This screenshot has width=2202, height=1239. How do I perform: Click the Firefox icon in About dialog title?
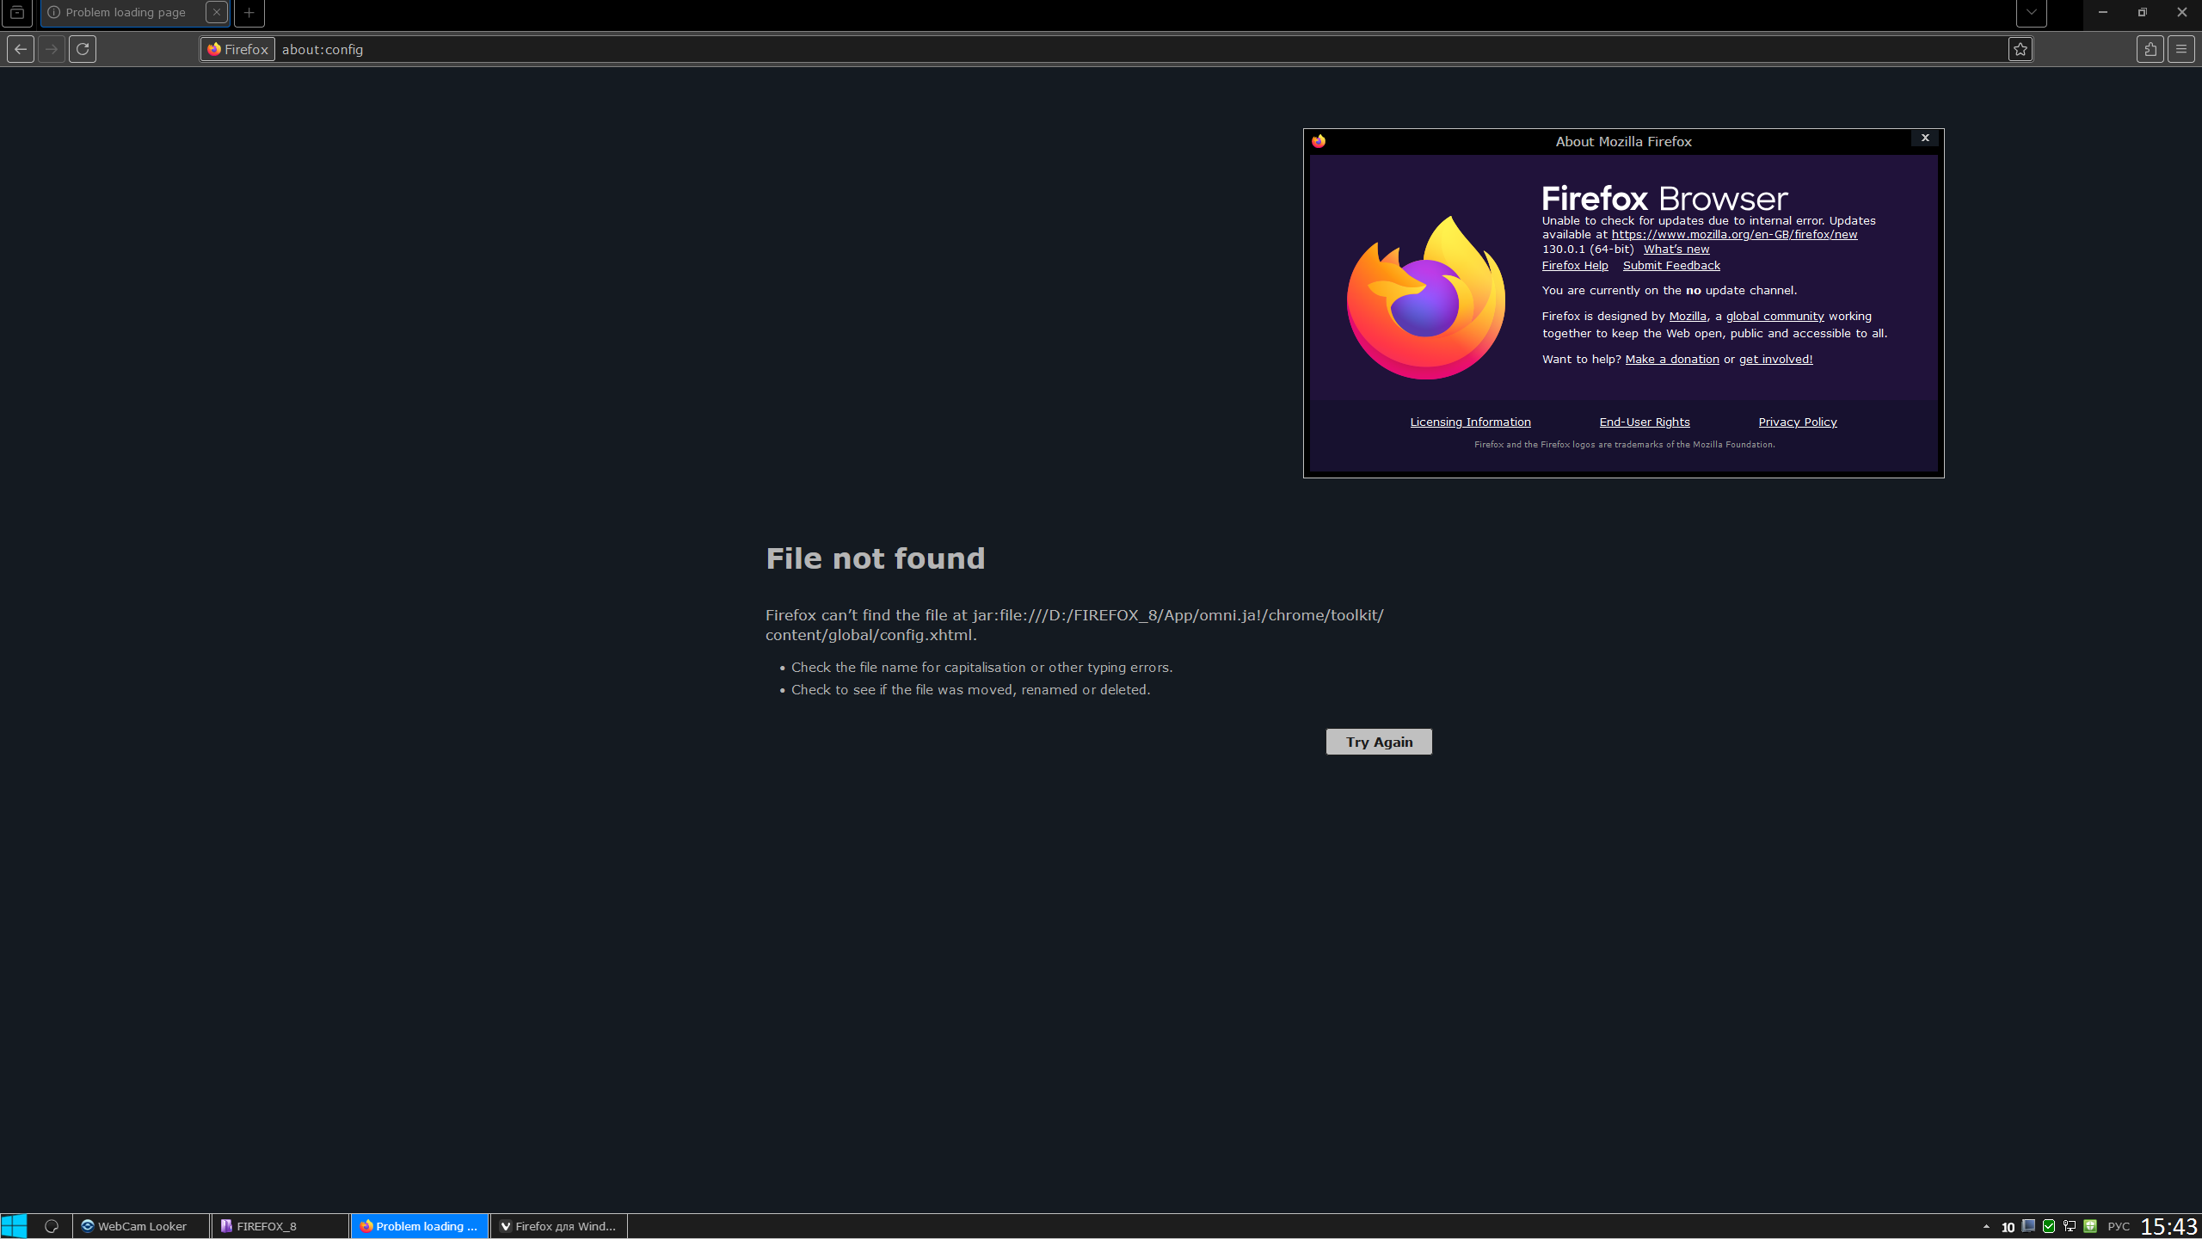coord(1319,141)
